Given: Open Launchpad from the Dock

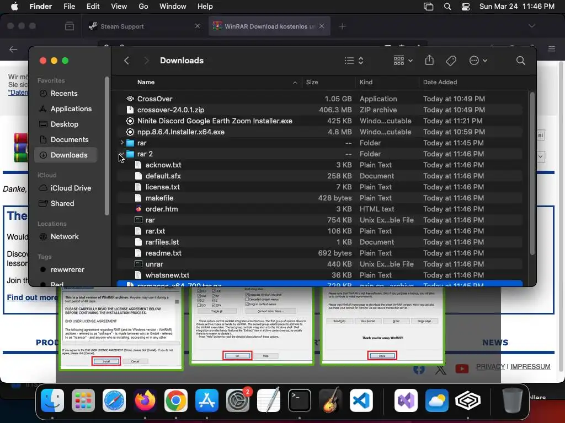Looking at the screenshot, I should [x=83, y=400].
